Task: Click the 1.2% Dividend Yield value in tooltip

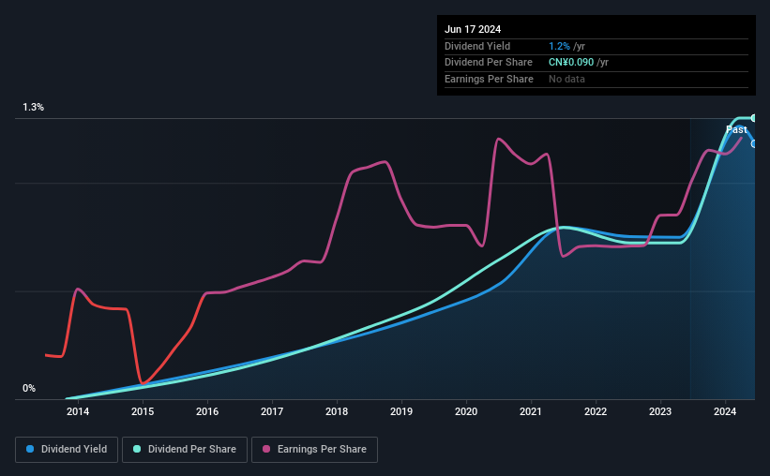Action: 559,46
